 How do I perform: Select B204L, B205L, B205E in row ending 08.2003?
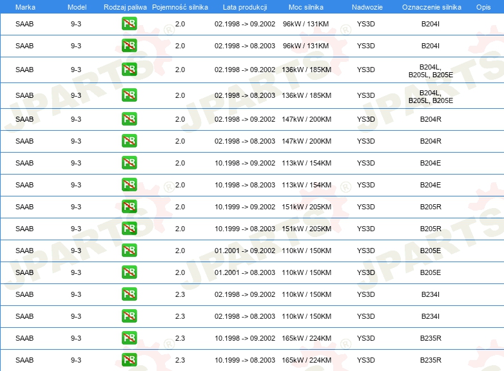(431, 97)
